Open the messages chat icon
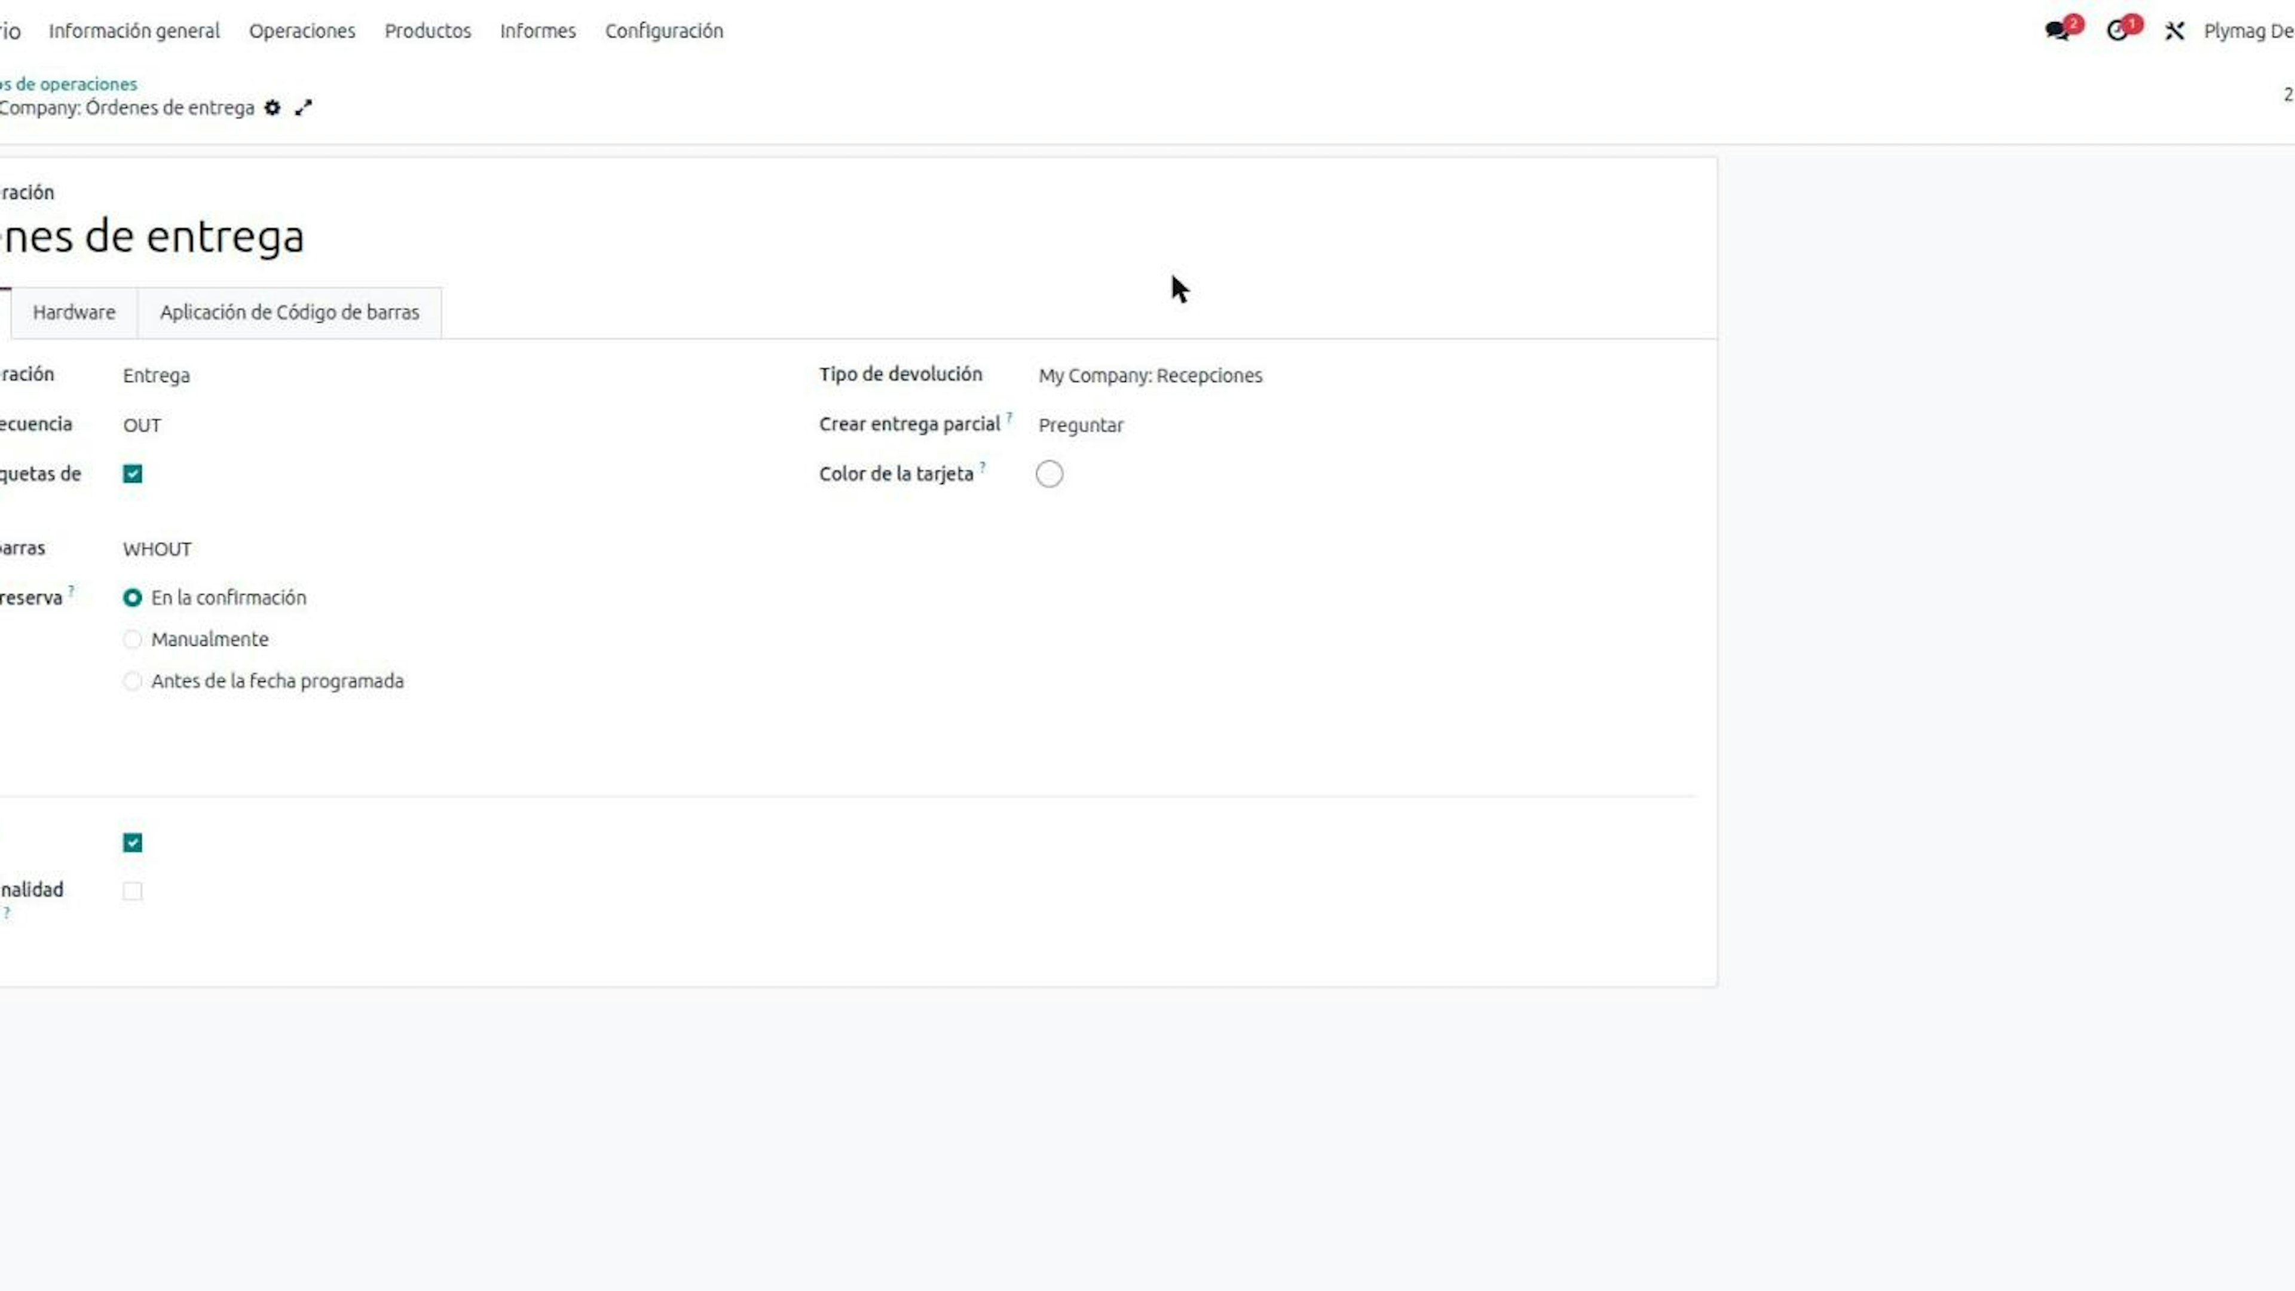The image size is (2295, 1291). [2057, 31]
